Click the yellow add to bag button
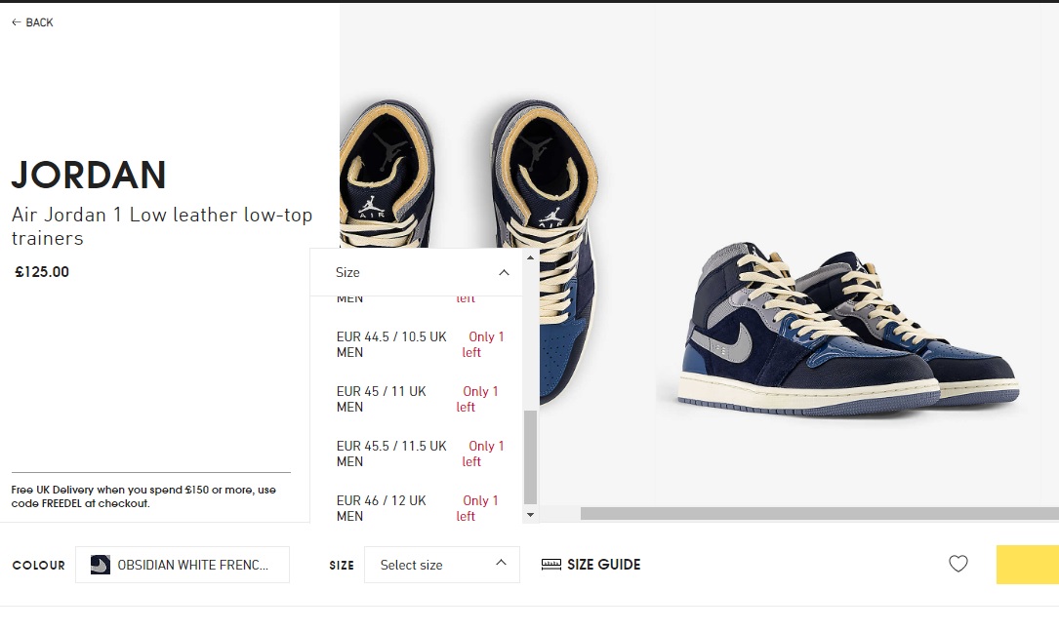1059x631 pixels. click(x=1027, y=565)
